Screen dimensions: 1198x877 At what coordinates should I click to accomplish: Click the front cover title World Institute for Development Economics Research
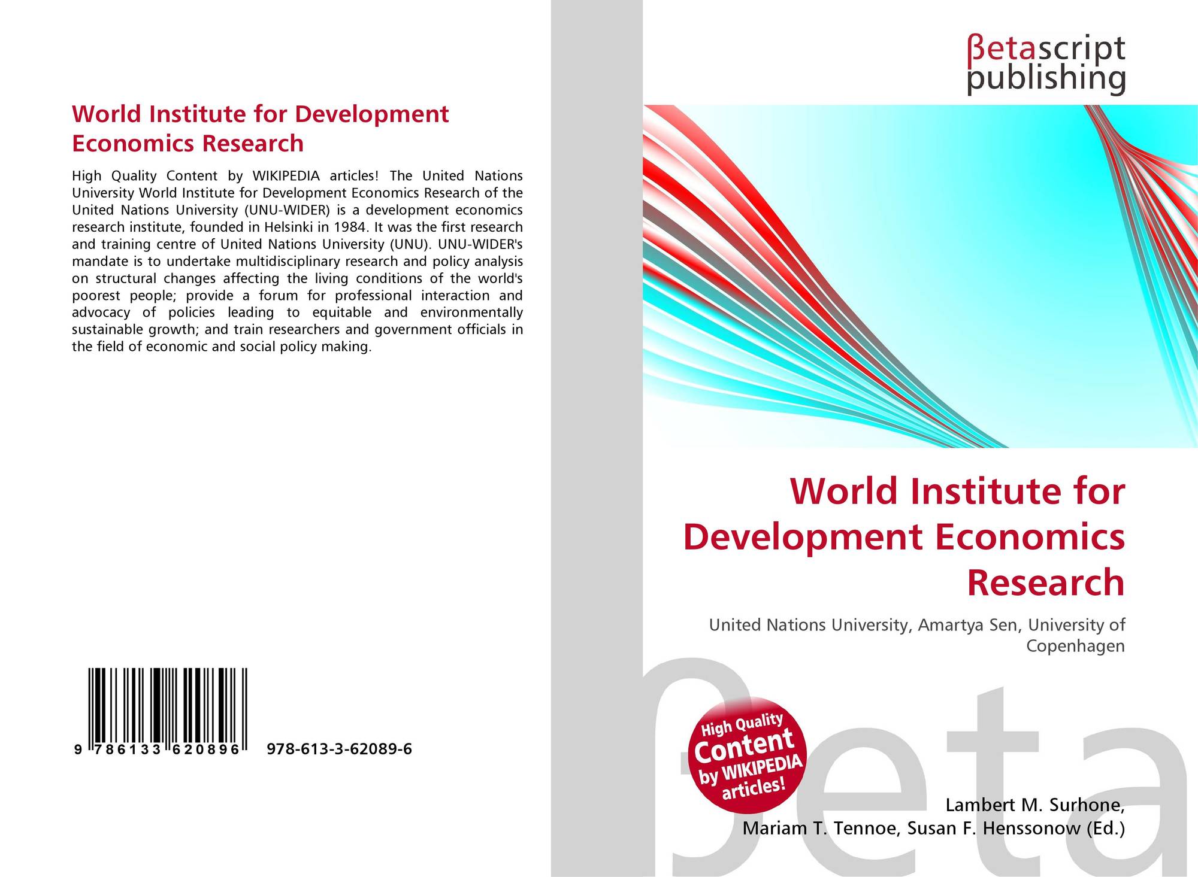point(904,536)
